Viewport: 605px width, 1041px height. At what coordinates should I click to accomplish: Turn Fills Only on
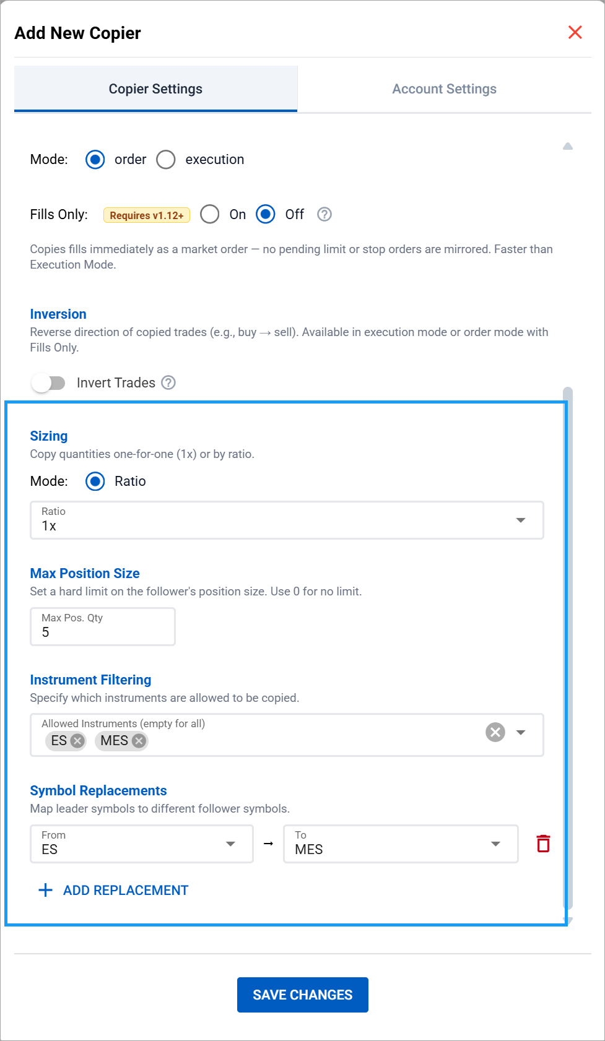click(210, 214)
